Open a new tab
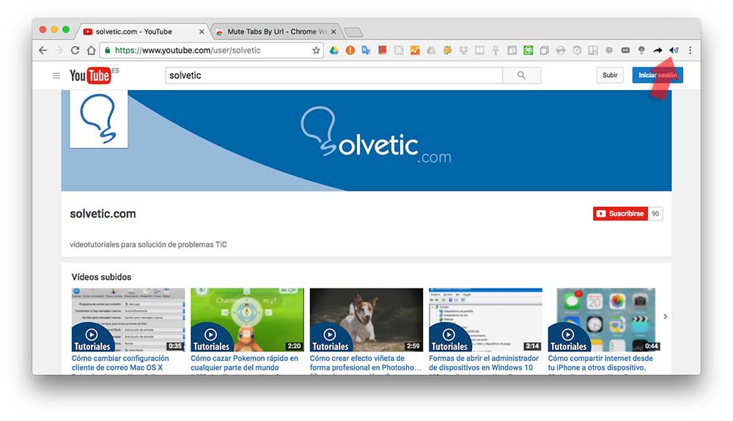 coord(353,32)
